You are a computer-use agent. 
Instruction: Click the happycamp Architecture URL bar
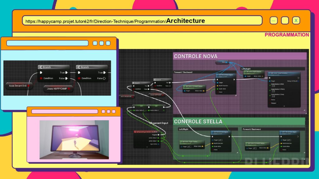[x=142, y=21]
